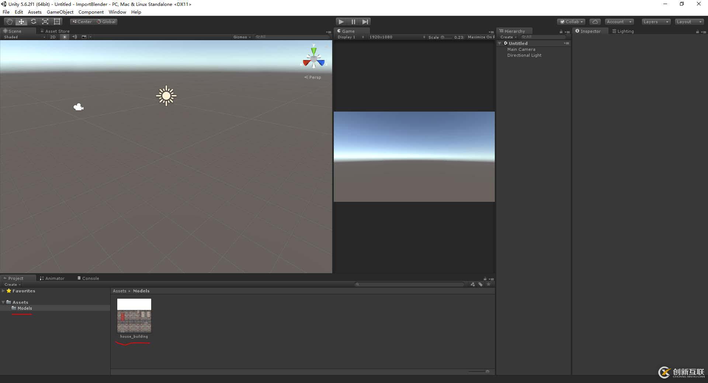This screenshot has width=708, height=383.
Task: Select the Scale tool
Action: (45, 22)
